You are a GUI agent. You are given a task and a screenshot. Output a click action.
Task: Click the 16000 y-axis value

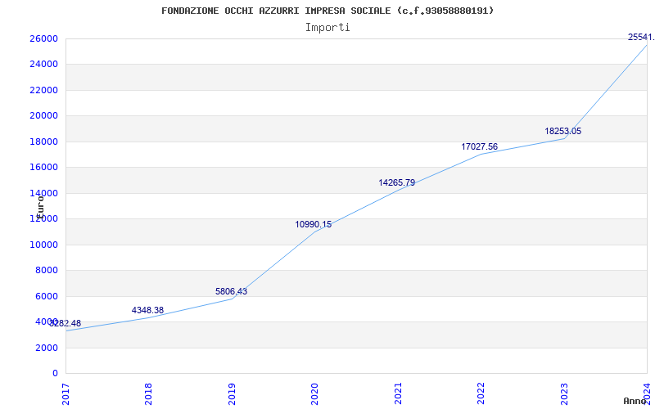pos(43,168)
